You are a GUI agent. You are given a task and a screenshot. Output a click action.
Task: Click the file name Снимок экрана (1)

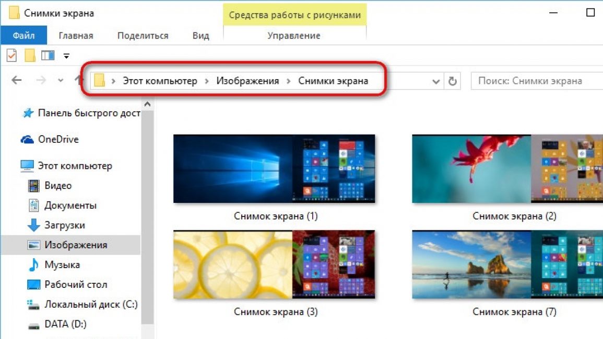276,216
